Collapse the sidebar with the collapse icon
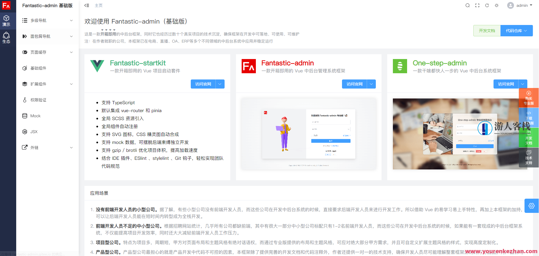Screen dimensions: 539x256 click(86, 5)
